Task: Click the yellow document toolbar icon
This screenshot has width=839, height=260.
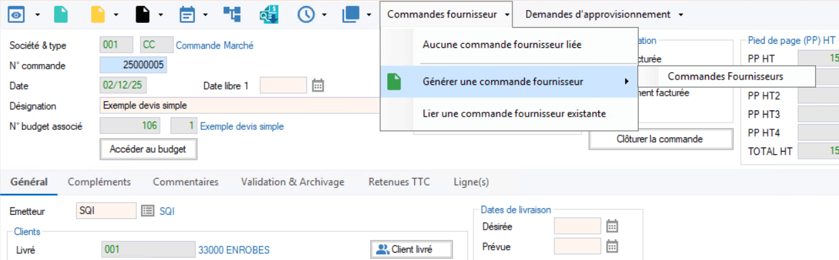Action: 98,13
